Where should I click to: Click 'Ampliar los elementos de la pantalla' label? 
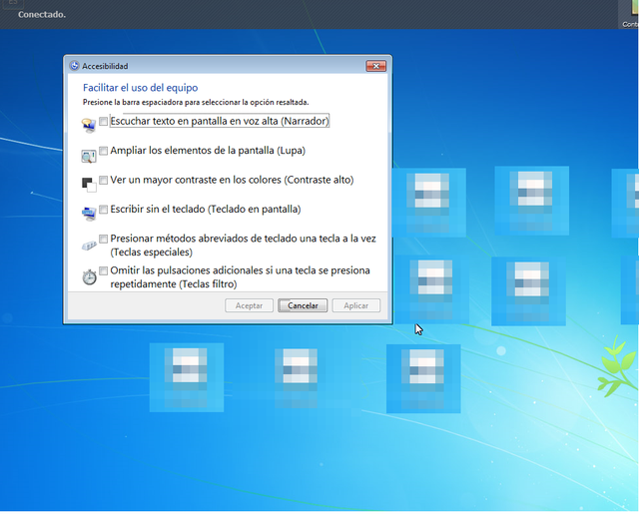(x=208, y=151)
